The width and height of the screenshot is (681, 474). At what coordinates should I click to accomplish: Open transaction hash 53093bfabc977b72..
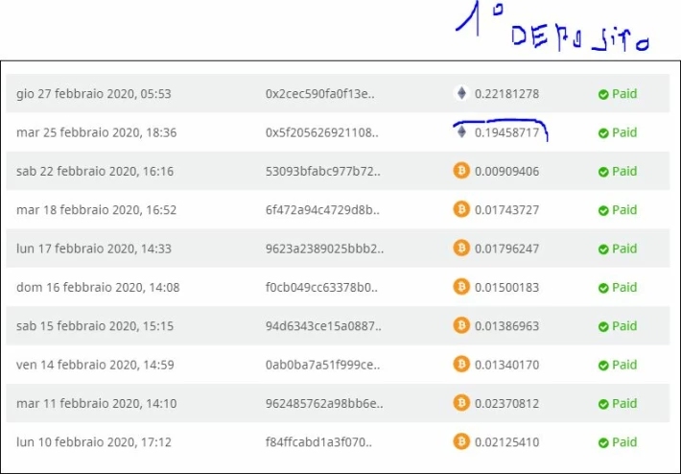322,171
